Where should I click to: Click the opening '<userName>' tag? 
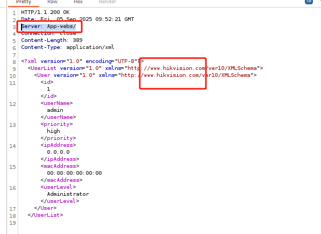click(x=56, y=103)
